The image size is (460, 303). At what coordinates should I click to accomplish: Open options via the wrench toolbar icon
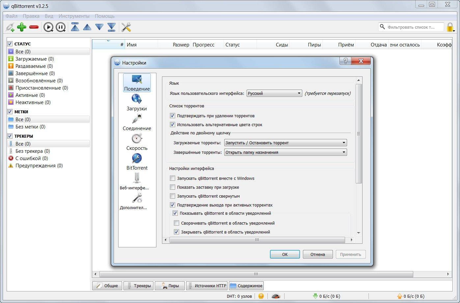126,27
